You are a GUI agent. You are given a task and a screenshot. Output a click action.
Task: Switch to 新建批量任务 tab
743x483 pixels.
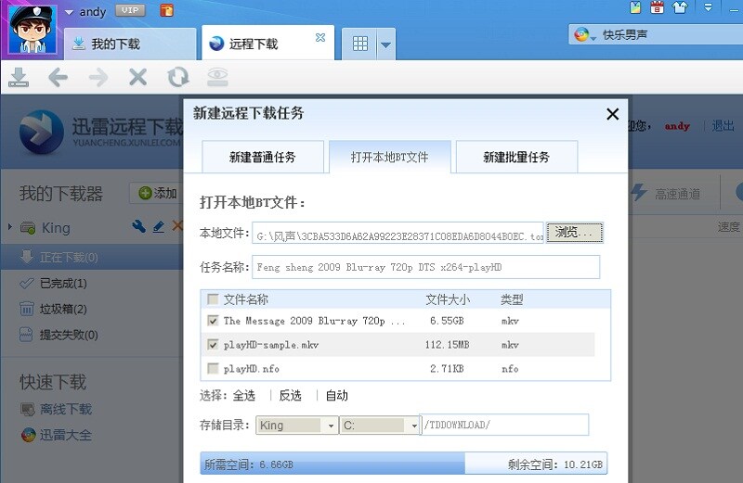point(516,157)
